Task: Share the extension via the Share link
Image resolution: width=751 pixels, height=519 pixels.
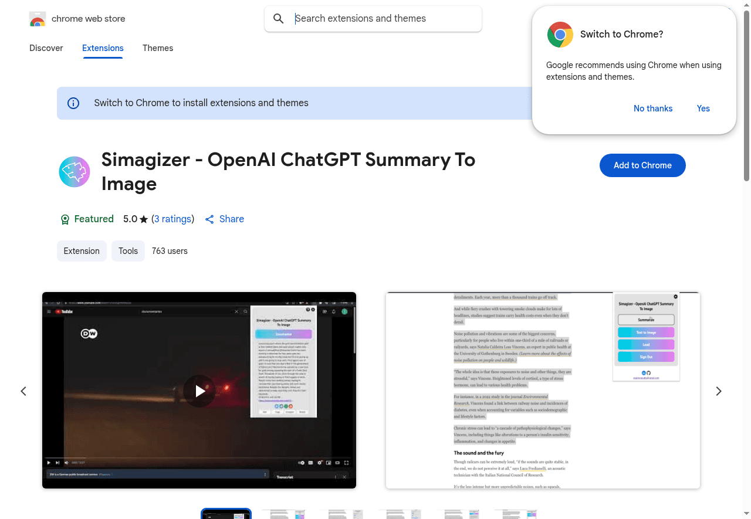Action: tap(225, 219)
